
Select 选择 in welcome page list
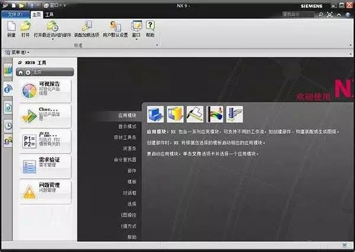point(132,204)
